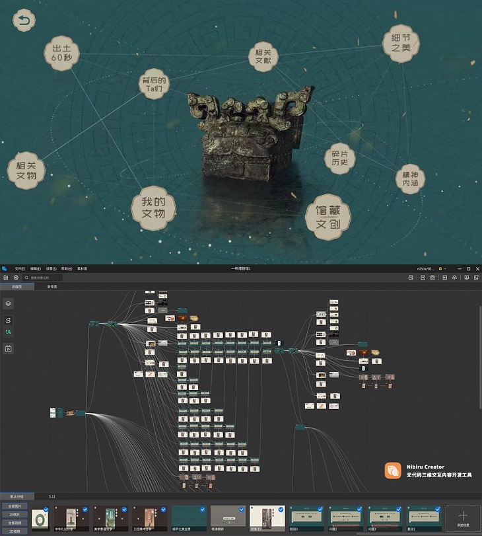
Task: Switch to the 条件图 tab
Action: 52,287
